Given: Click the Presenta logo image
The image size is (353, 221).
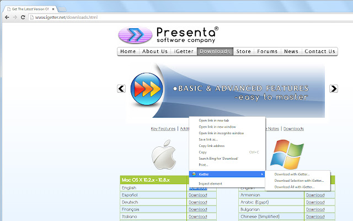Looking at the screenshot, I should point(168,35).
